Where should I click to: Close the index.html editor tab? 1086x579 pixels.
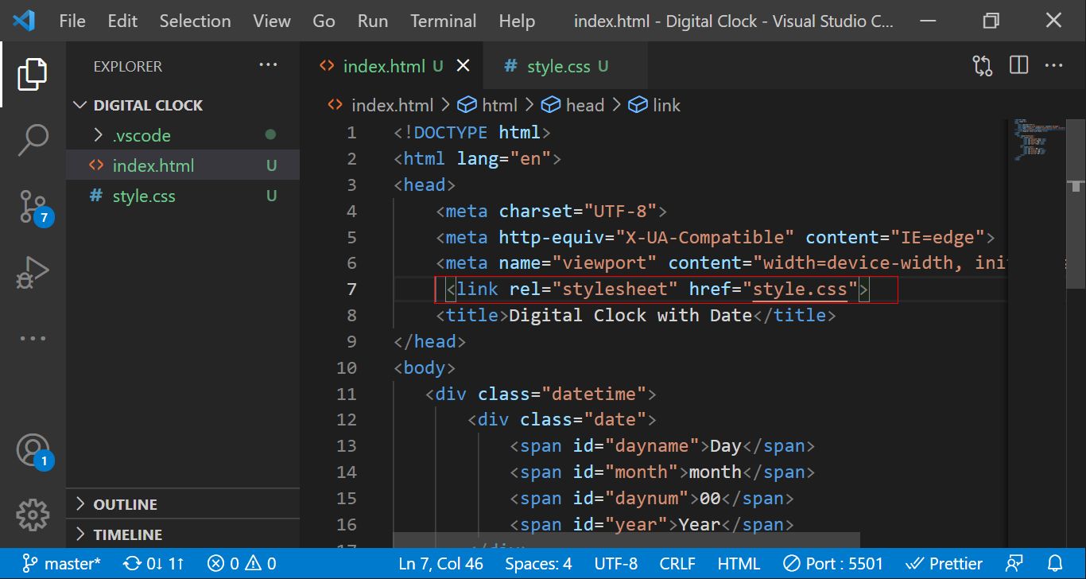(x=463, y=66)
